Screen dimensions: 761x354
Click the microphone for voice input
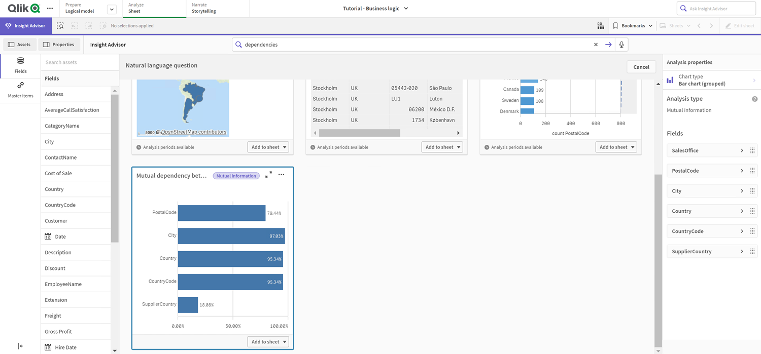[x=621, y=45]
